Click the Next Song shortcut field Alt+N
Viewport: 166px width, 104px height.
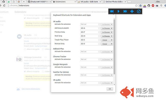click(90, 36)
